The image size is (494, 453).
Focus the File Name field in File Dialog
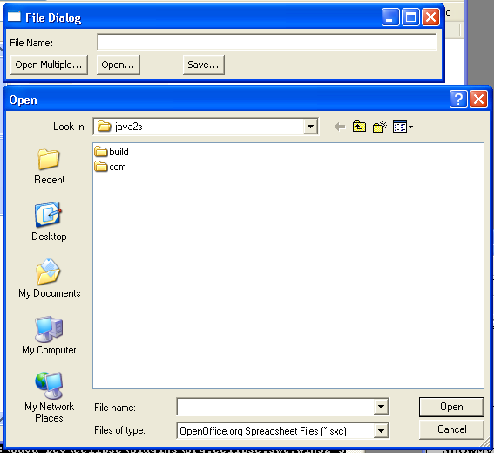coord(267,42)
